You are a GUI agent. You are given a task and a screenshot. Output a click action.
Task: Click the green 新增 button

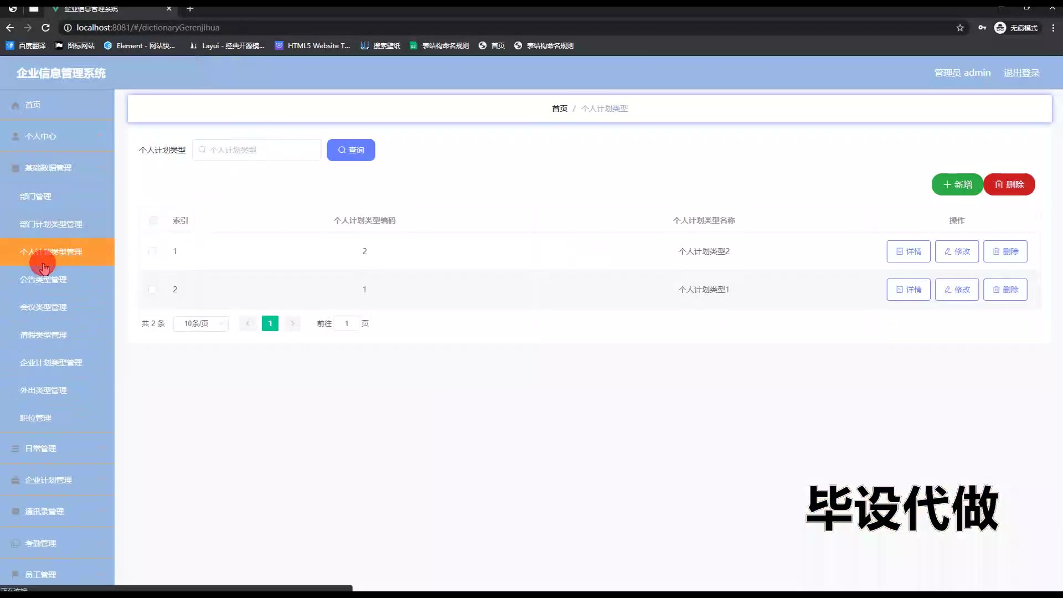[957, 184]
